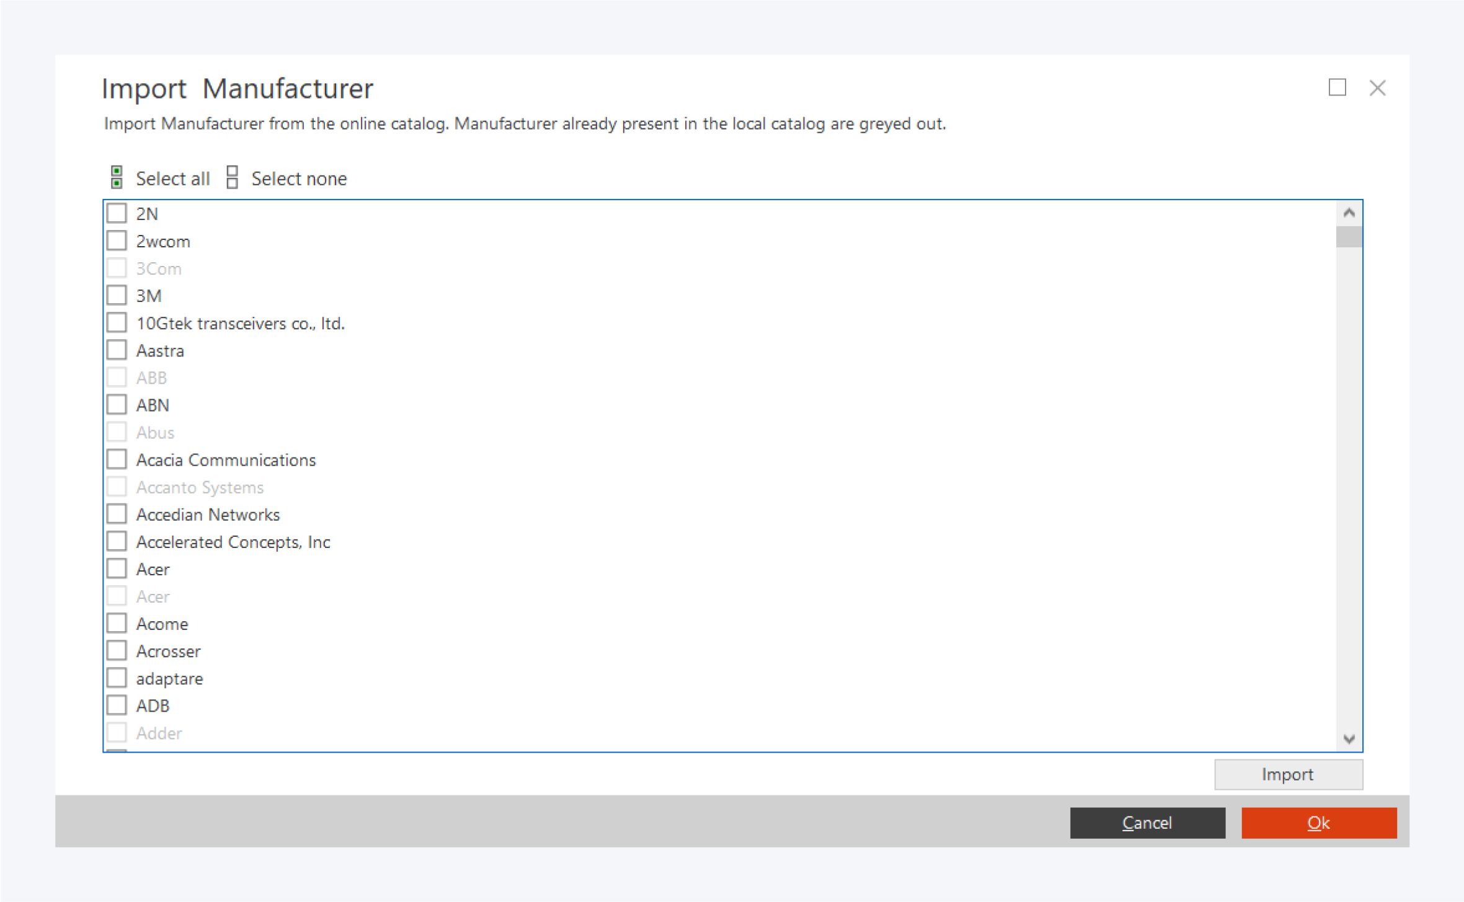The image size is (1464, 902).
Task: Select the Aastra checkbox
Action: pyautogui.click(x=117, y=350)
